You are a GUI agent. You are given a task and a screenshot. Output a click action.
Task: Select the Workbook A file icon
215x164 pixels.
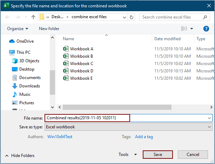coord(66,49)
